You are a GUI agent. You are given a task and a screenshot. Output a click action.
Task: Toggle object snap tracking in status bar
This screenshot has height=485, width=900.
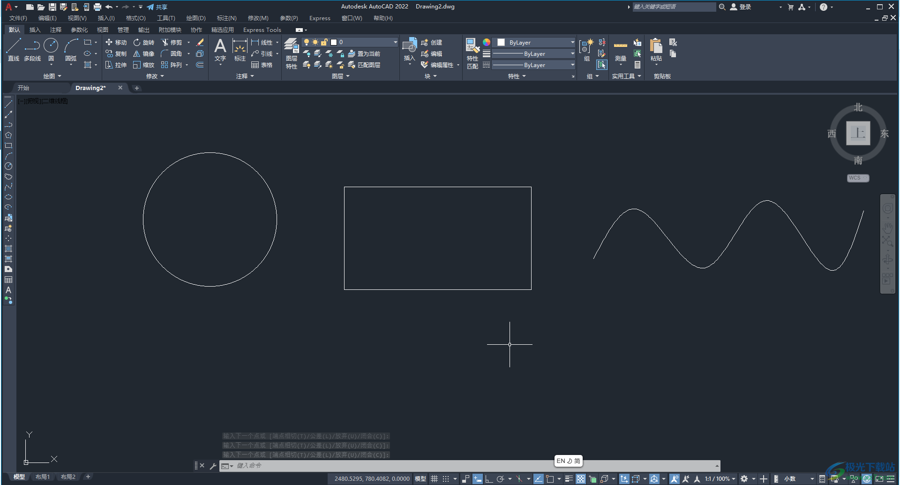click(x=539, y=479)
